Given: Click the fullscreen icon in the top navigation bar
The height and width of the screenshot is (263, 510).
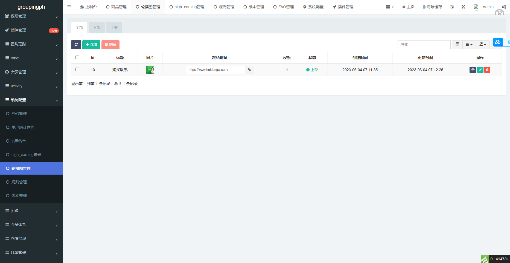Looking at the screenshot, I should 463,7.
